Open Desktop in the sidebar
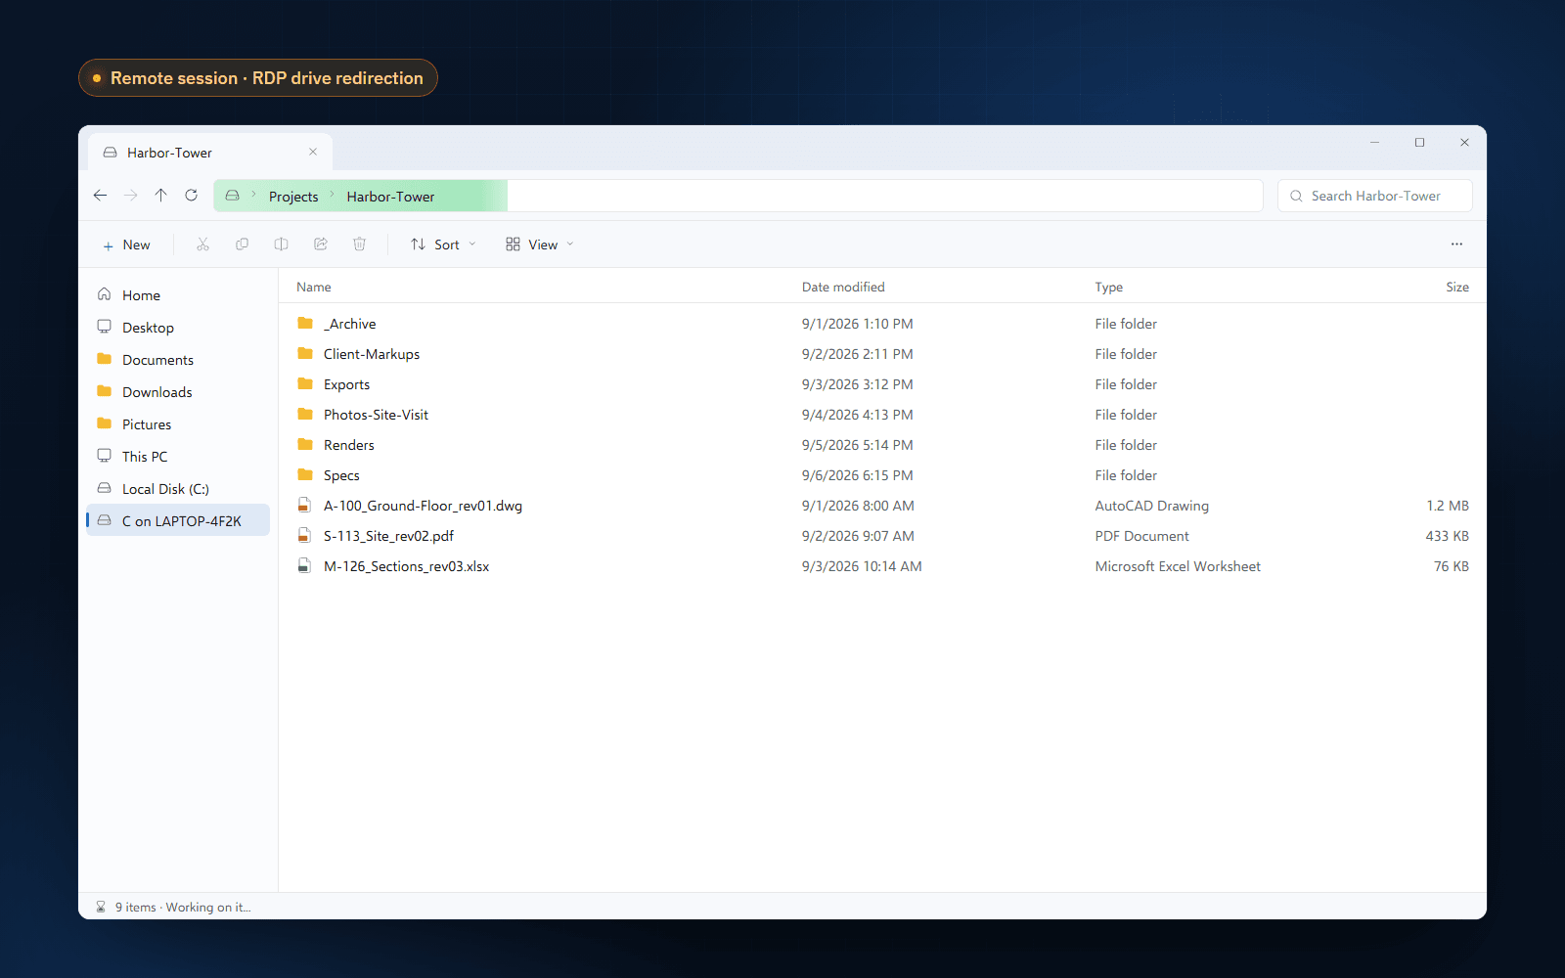Viewport: 1565px width, 978px height. point(178,328)
